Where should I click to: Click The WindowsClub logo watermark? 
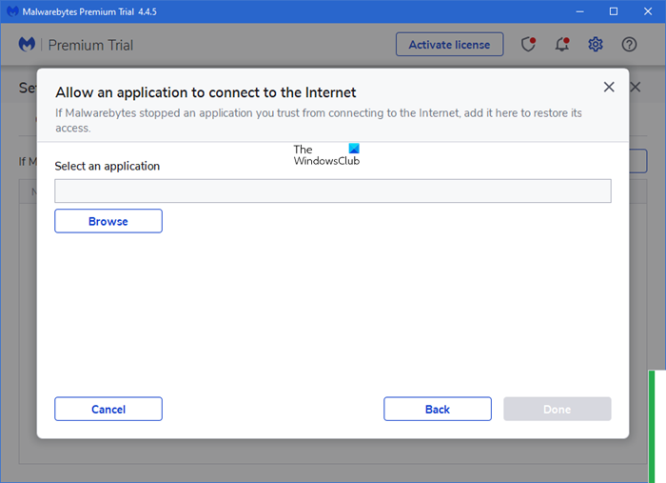pos(326,155)
